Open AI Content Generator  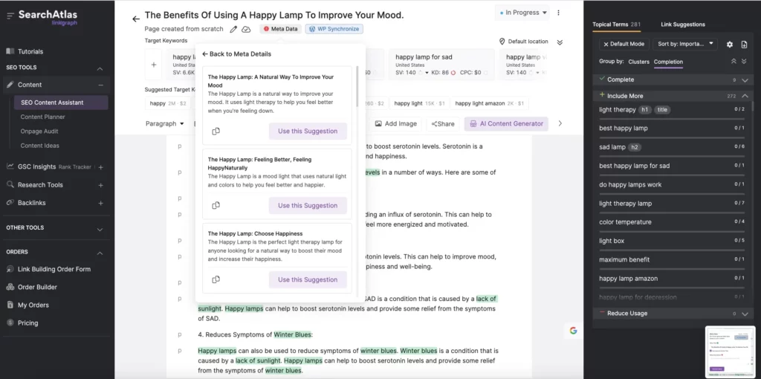pos(506,124)
